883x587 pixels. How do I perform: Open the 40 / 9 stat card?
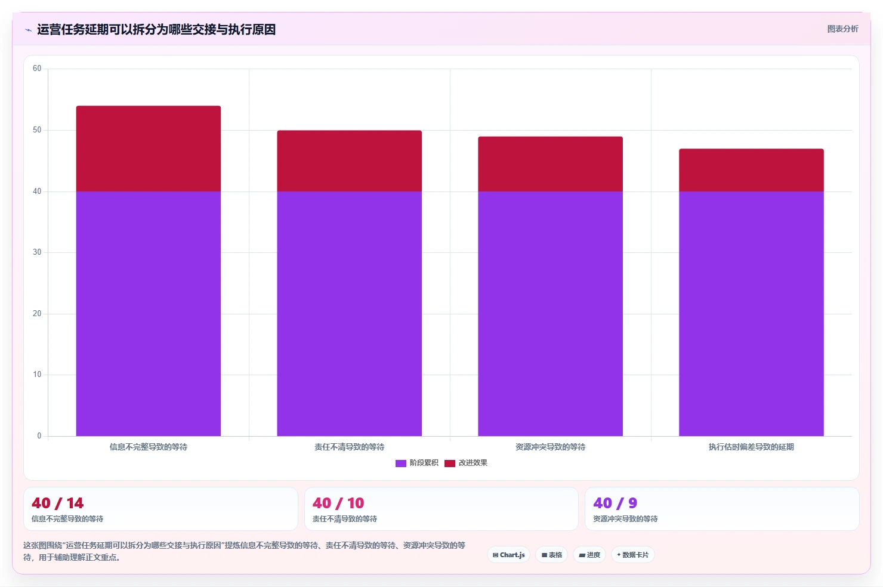click(x=722, y=509)
